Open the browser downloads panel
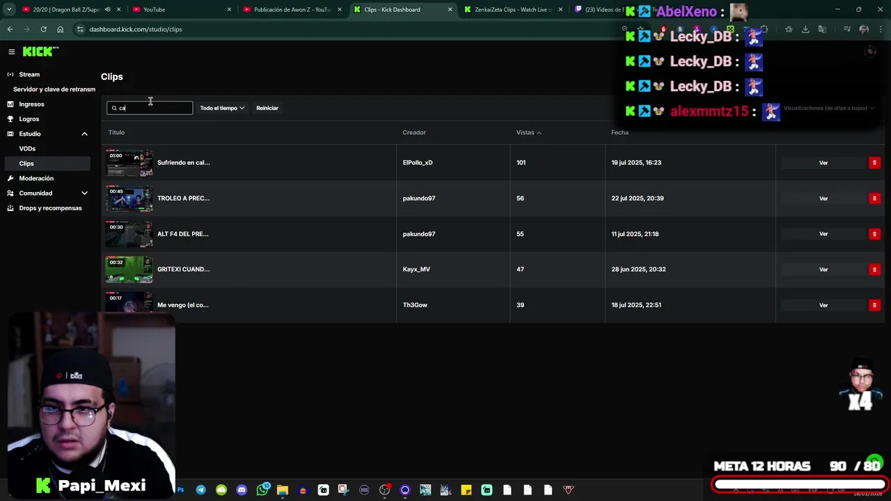 [x=805, y=29]
